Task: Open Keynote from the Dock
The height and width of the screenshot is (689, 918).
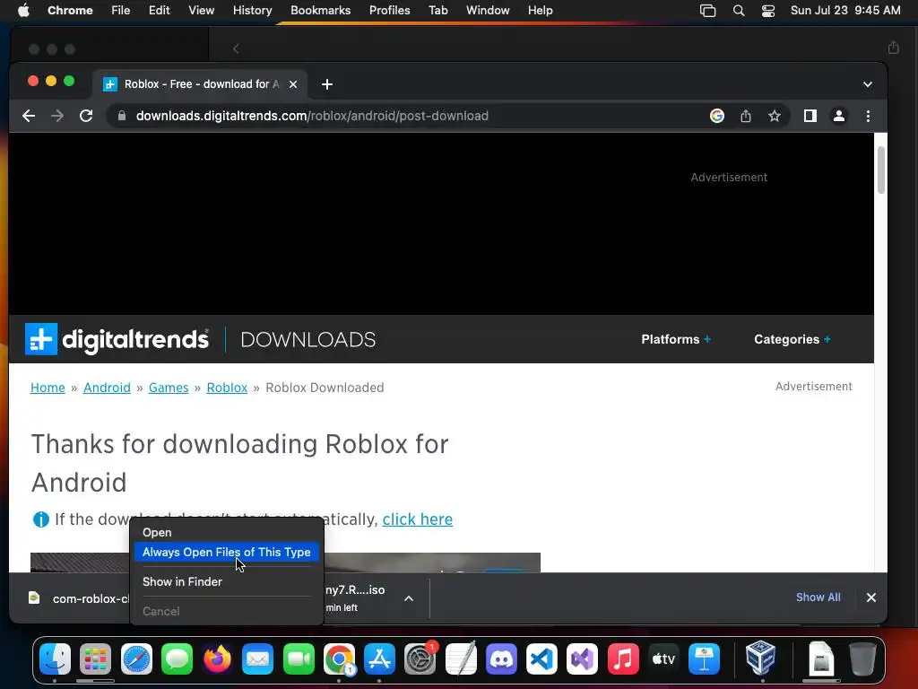Action: point(704,659)
